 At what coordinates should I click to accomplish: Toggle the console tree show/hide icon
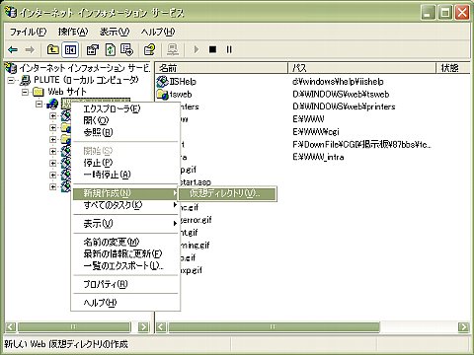[x=70, y=49]
